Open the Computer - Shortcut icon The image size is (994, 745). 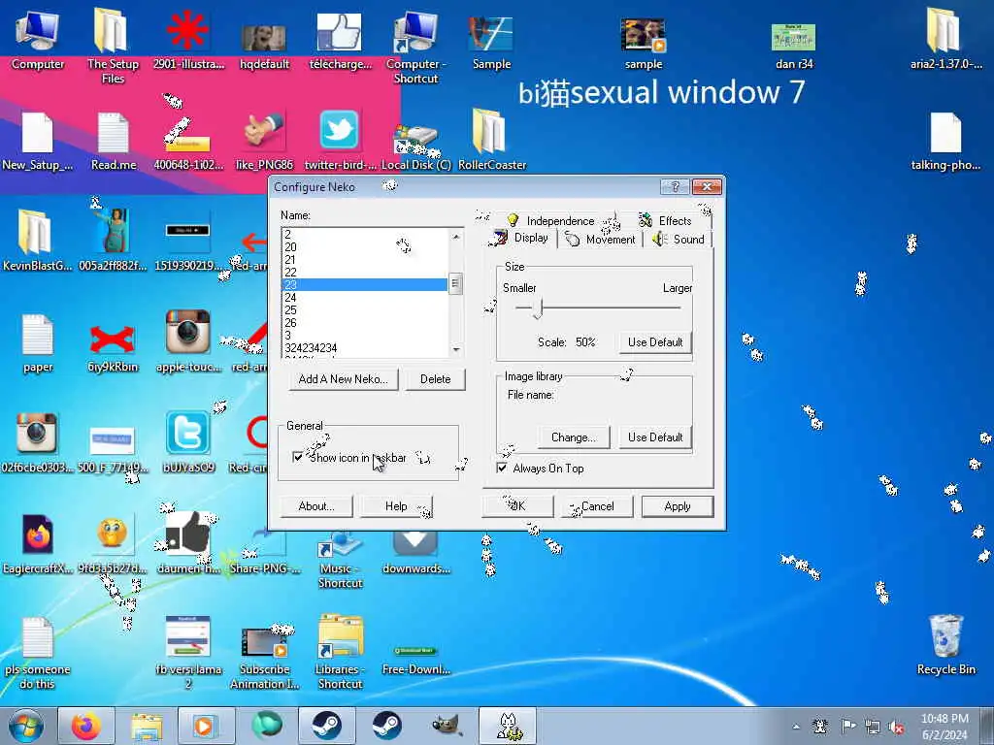click(415, 45)
